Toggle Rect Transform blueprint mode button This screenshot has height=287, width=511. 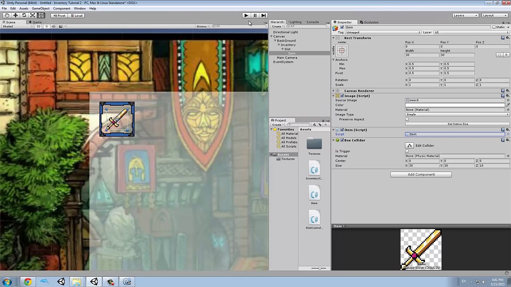tap(499, 55)
